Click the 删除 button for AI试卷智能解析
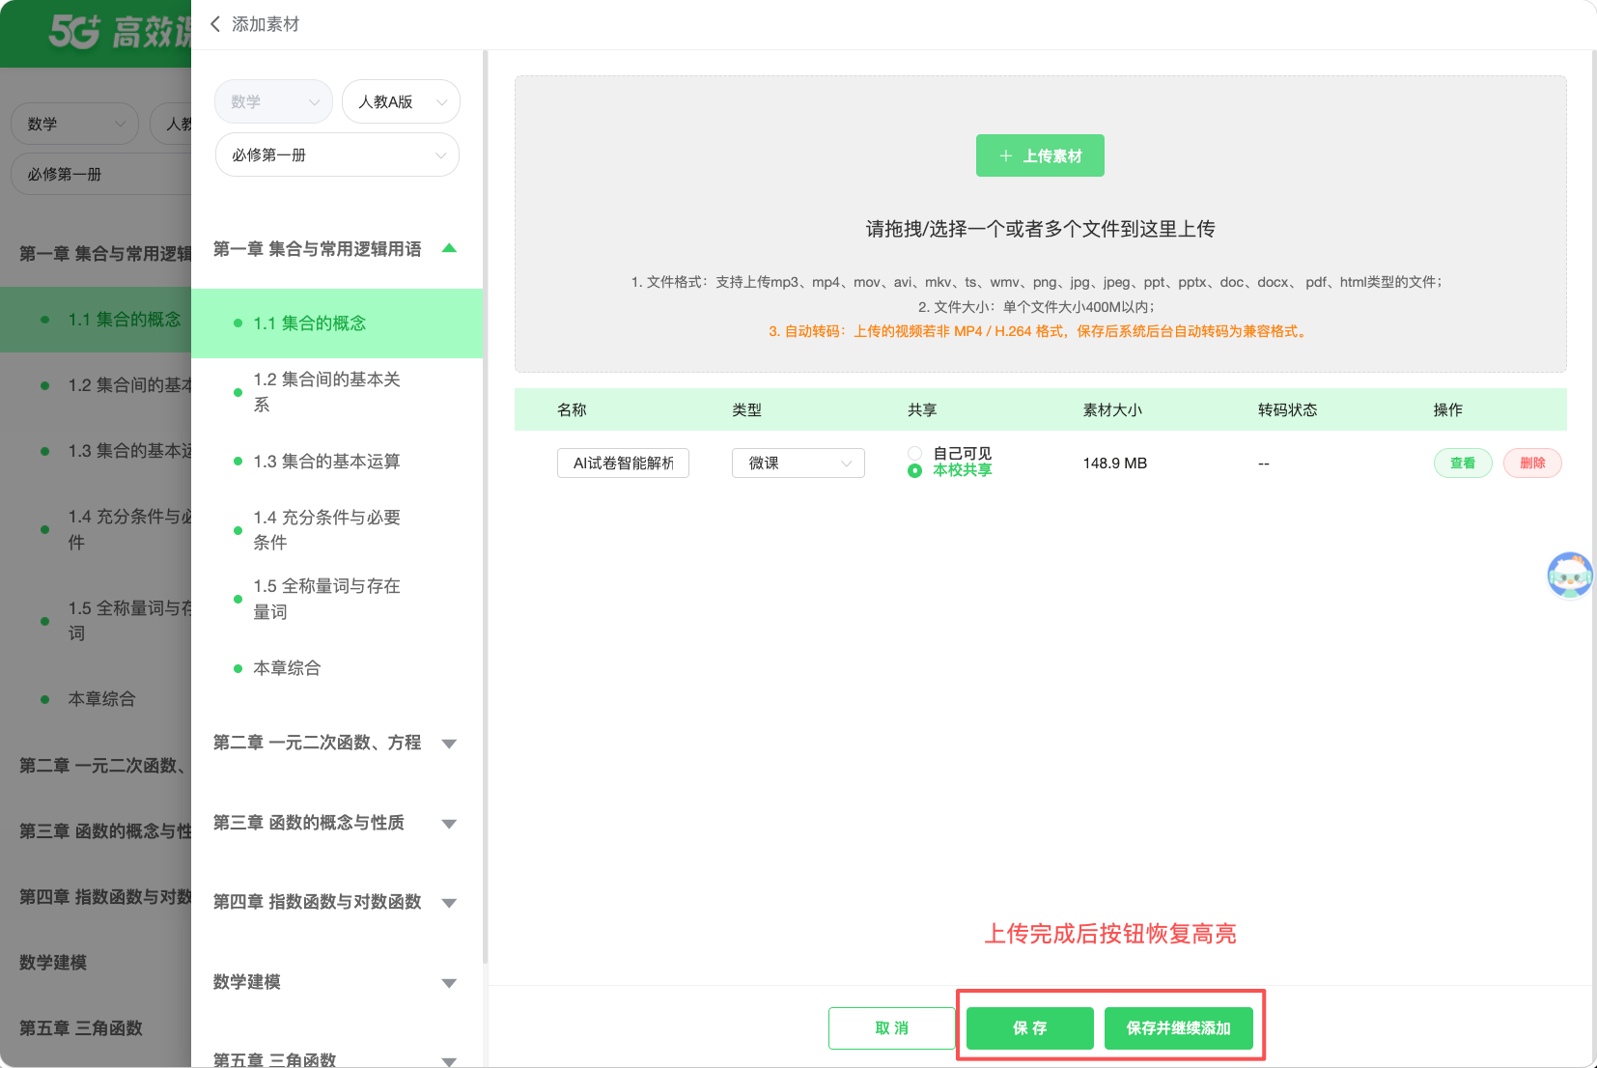This screenshot has height=1068, width=1597. pos(1532,464)
